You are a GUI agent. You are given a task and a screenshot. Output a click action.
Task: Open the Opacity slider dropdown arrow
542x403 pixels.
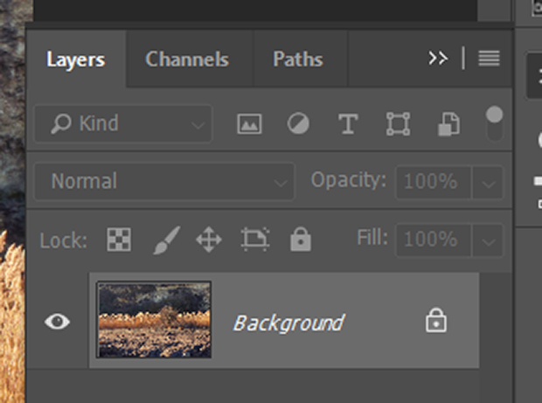pos(488,183)
